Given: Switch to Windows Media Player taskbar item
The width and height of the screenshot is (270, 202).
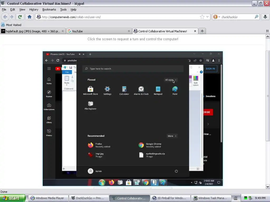Looking at the screenshot, I should coord(48,198).
